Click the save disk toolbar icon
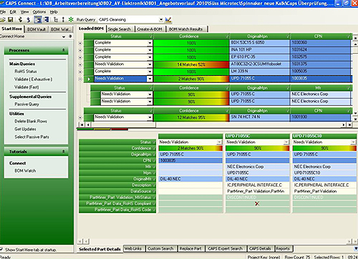The image size is (358, 259). coord(10,20)
